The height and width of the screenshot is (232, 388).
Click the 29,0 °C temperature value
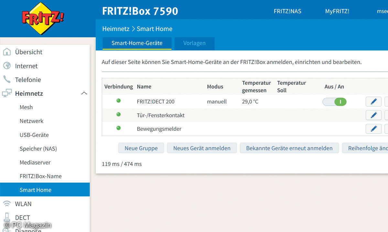click(x=250, y=101)
